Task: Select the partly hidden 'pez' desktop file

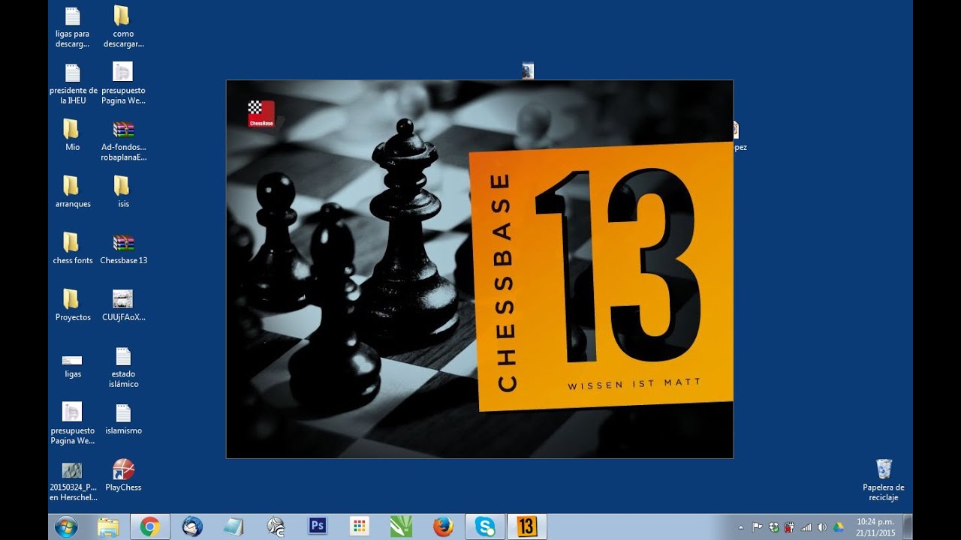Action: coord(738,136)
